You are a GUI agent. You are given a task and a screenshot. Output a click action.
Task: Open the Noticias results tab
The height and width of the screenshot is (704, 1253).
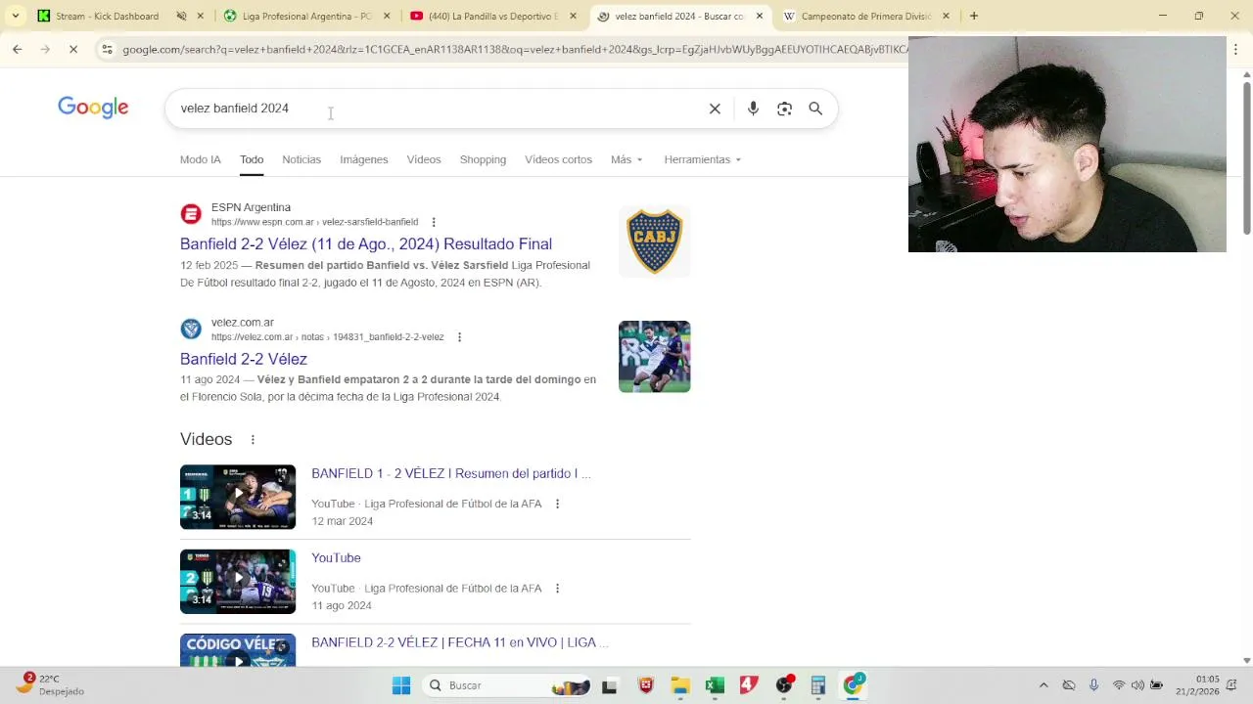[302, 159]
